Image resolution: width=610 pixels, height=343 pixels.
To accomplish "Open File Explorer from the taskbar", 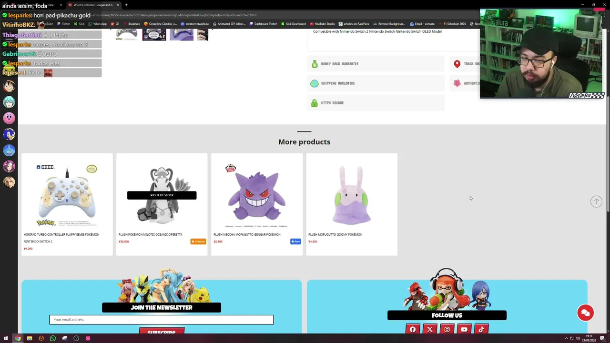I will click(x=30, y=338).
